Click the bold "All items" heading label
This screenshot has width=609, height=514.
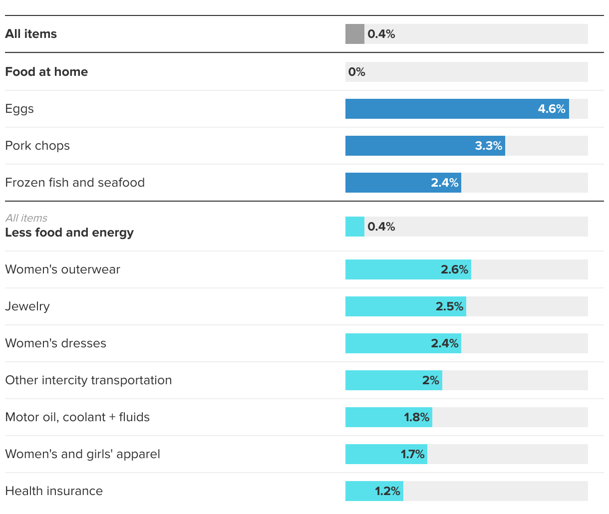click(x=31, y=34)
